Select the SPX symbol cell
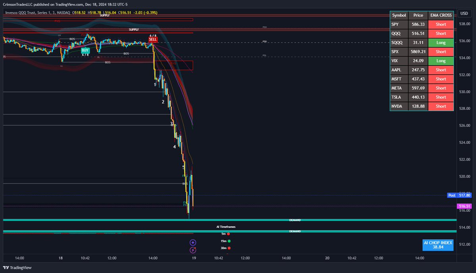This screenshot has width=476, height=273. point(399,52)
